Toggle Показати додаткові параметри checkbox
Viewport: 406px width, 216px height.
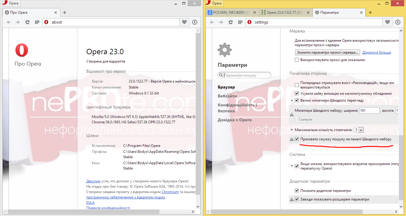pyautogui.click(x=297, y=191)
